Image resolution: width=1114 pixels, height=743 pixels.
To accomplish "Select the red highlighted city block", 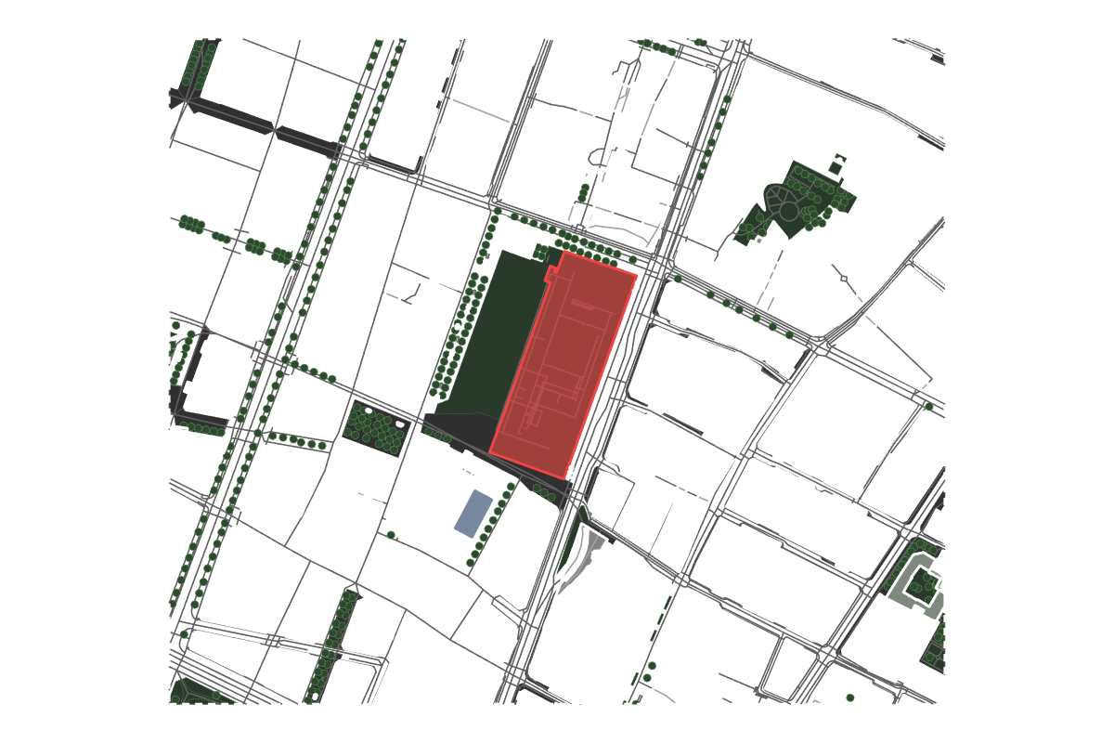I will [x=563, y=365].
